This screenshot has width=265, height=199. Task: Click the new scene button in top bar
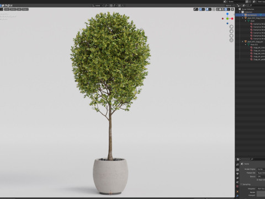click(x=247, y=2)
